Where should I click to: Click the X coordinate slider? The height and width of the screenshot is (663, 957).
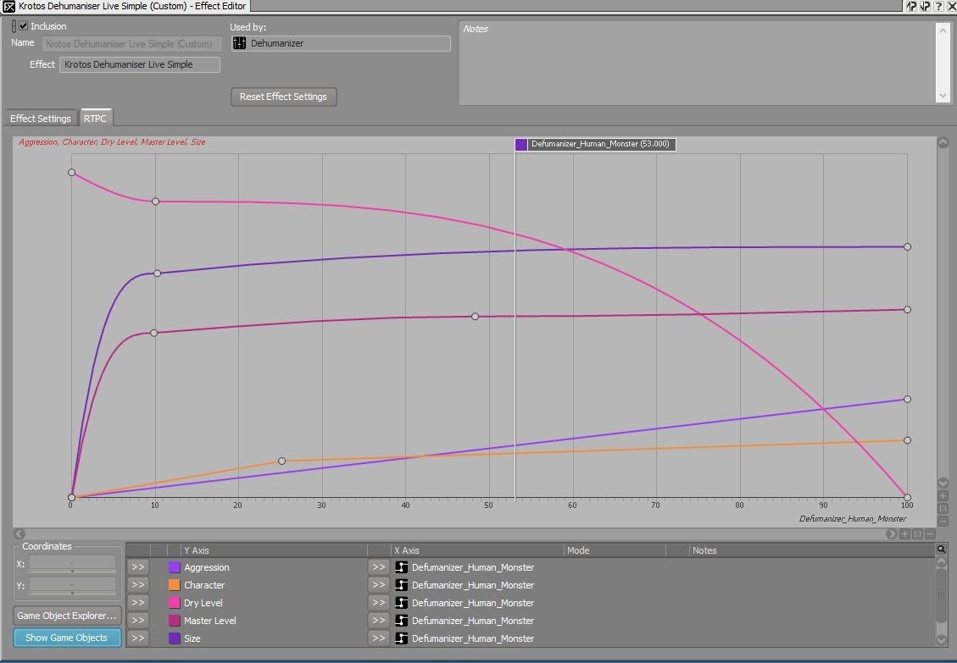point(72,571)
